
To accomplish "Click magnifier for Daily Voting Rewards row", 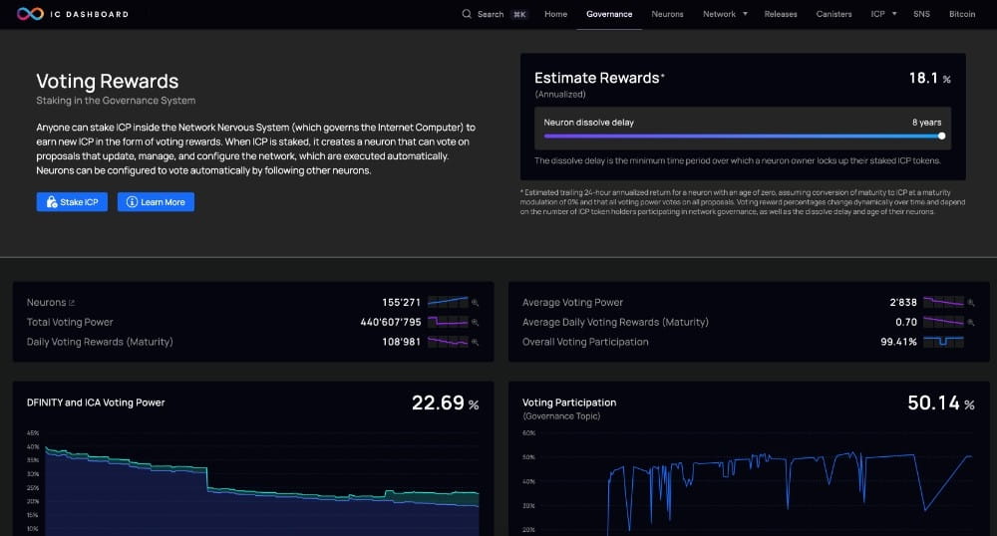I will click(x=476, y=342).
